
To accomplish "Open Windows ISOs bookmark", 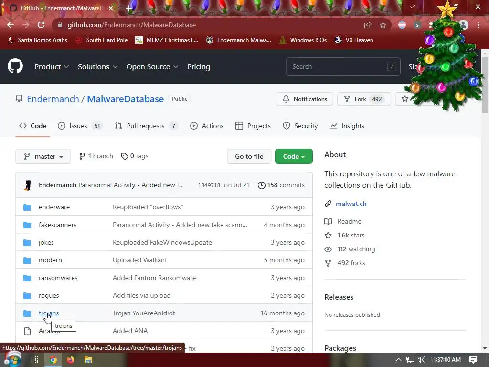I will pyautogui.click(x=303, y=40).
